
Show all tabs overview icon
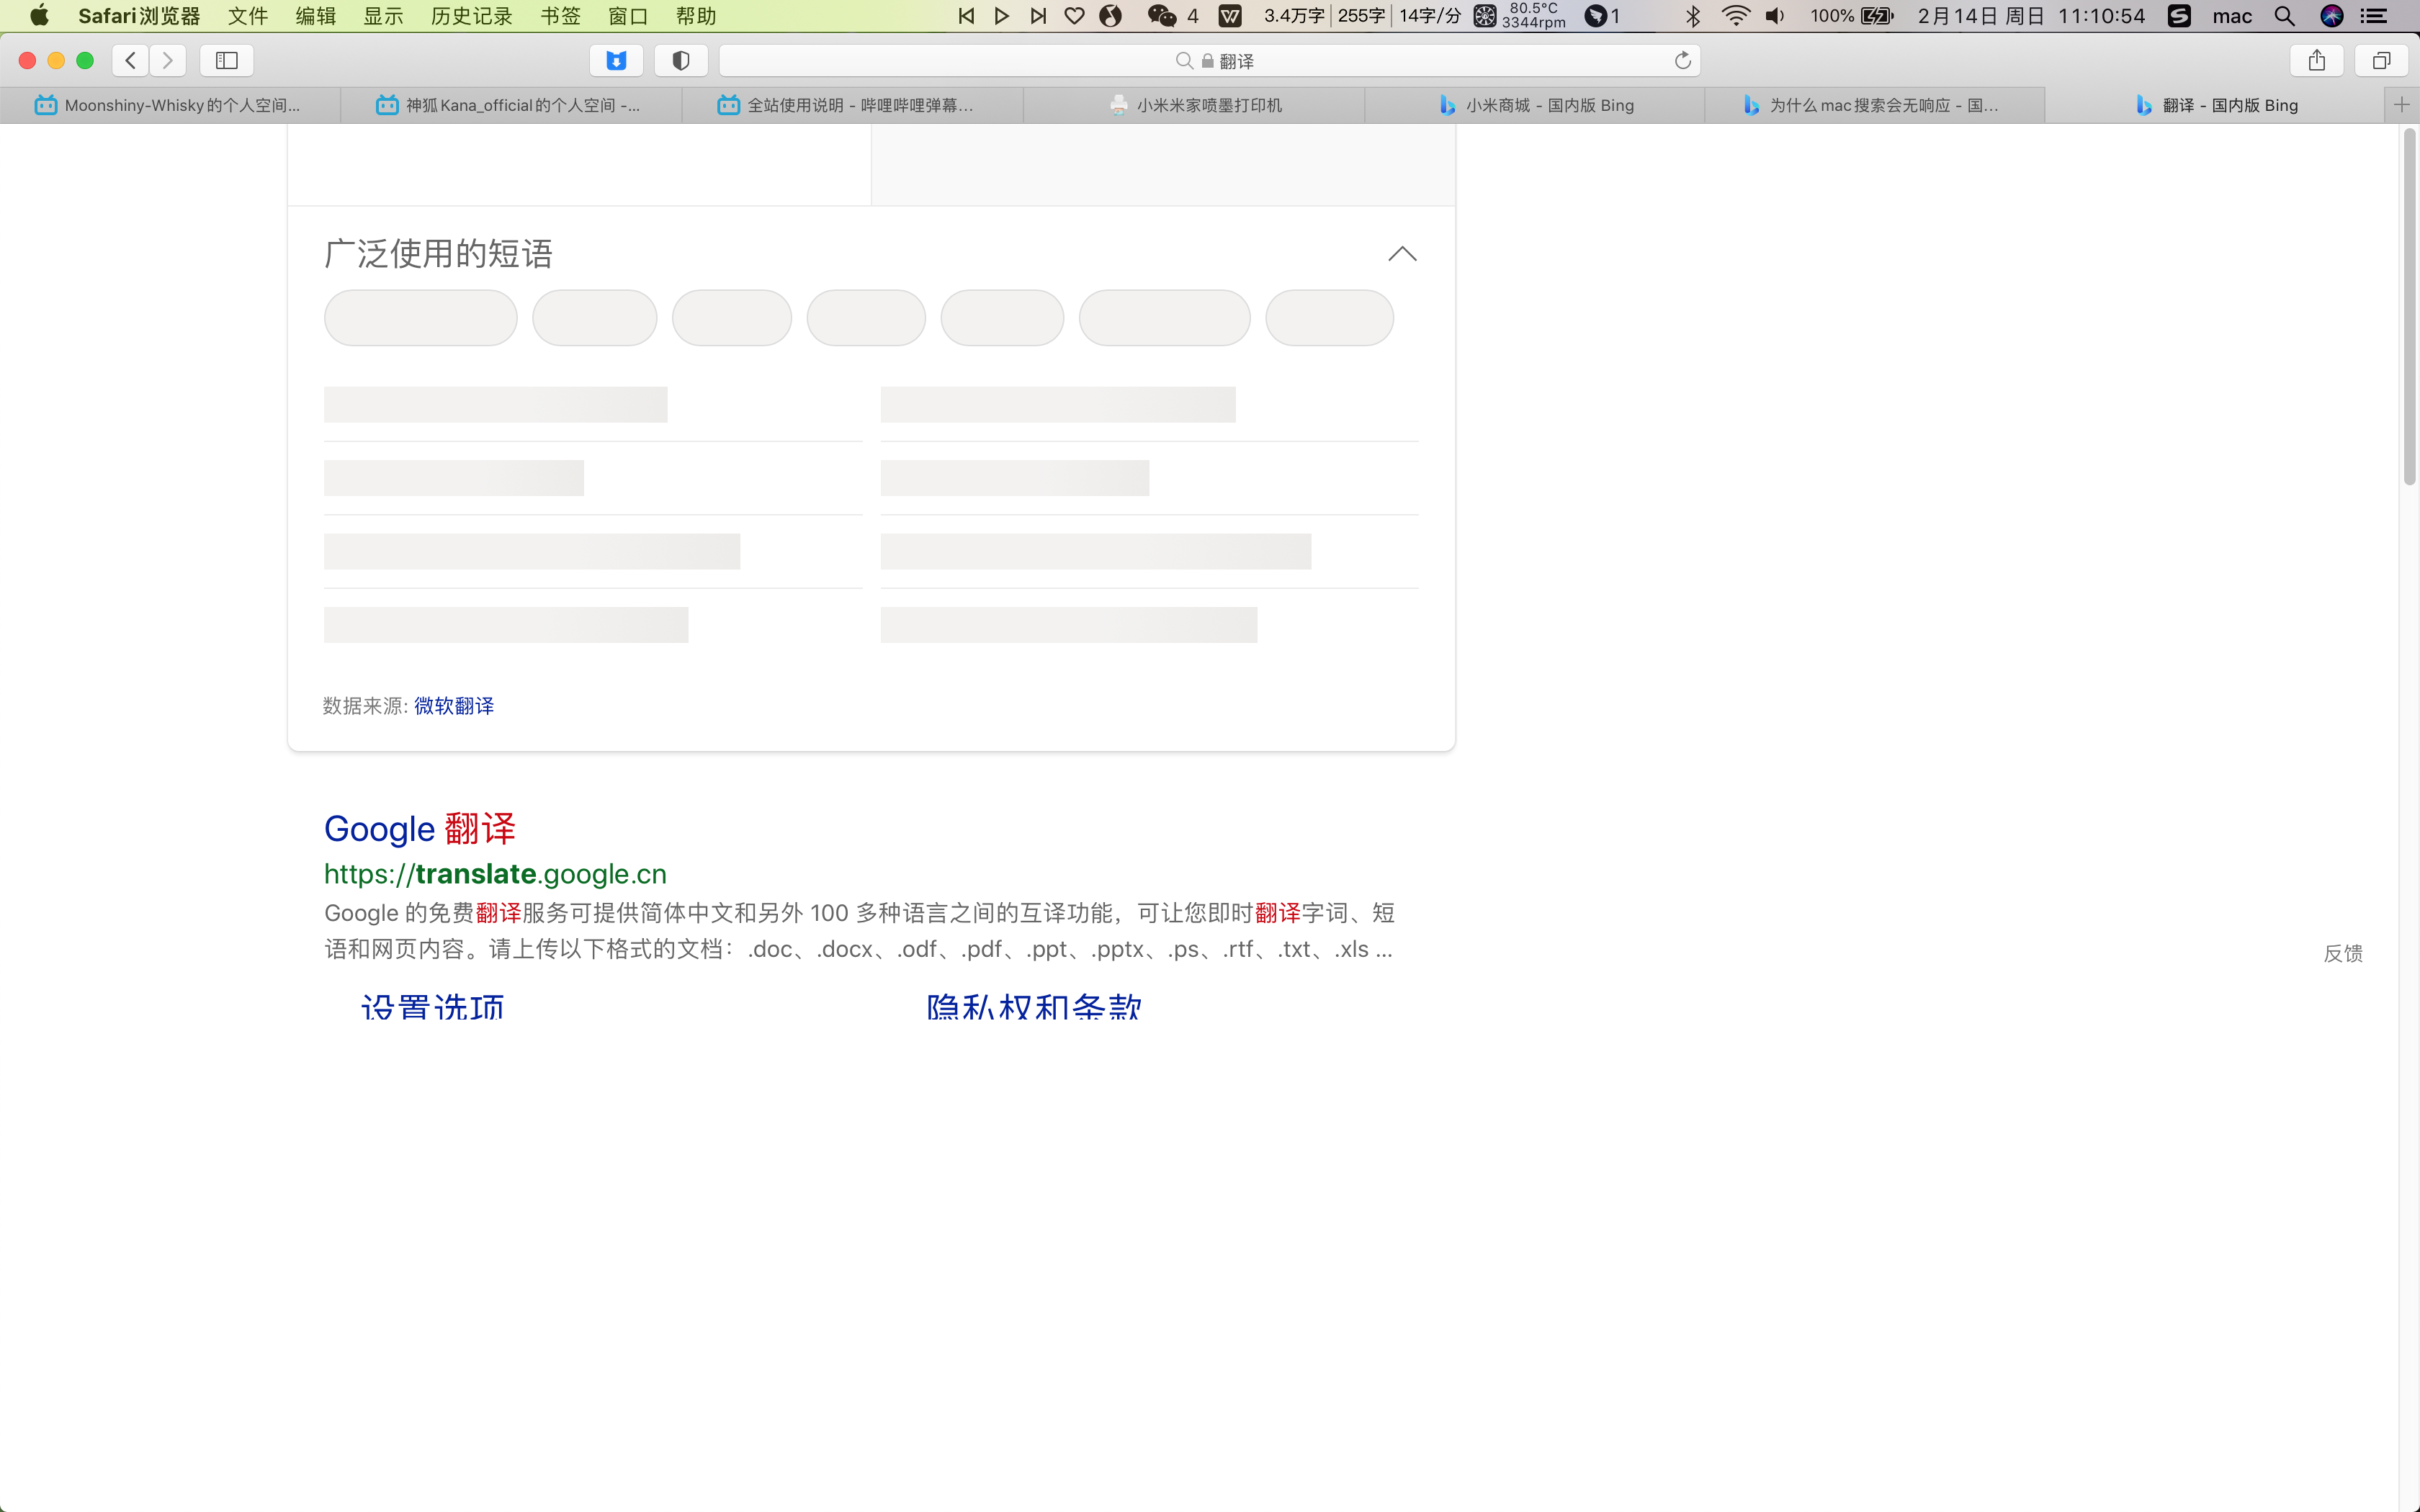coord(2381,61)
